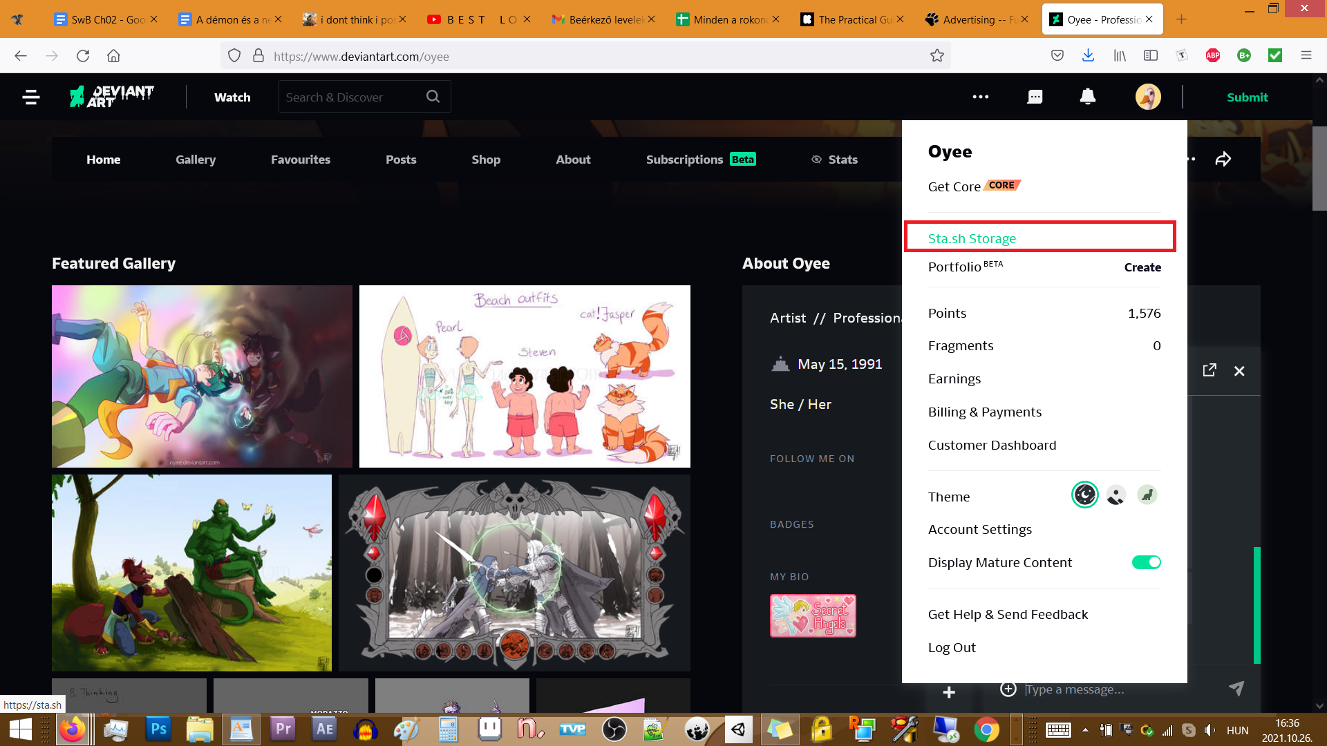Select the dark theme option
The width and height of the screenshot is (1327, 746).
click(1084, 495)
